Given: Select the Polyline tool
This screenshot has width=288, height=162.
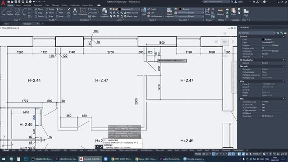Looking at the screenshot, I should click(10, 11).
